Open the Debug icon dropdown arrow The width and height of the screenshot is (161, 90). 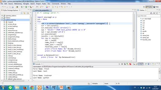(x=24, y=7)
